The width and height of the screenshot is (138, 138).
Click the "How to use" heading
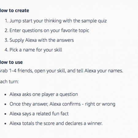(11, 62)
